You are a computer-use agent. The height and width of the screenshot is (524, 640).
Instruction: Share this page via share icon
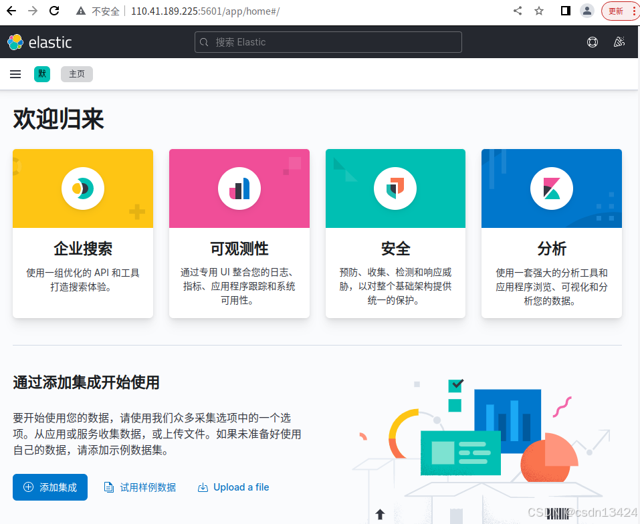(518, 11)
